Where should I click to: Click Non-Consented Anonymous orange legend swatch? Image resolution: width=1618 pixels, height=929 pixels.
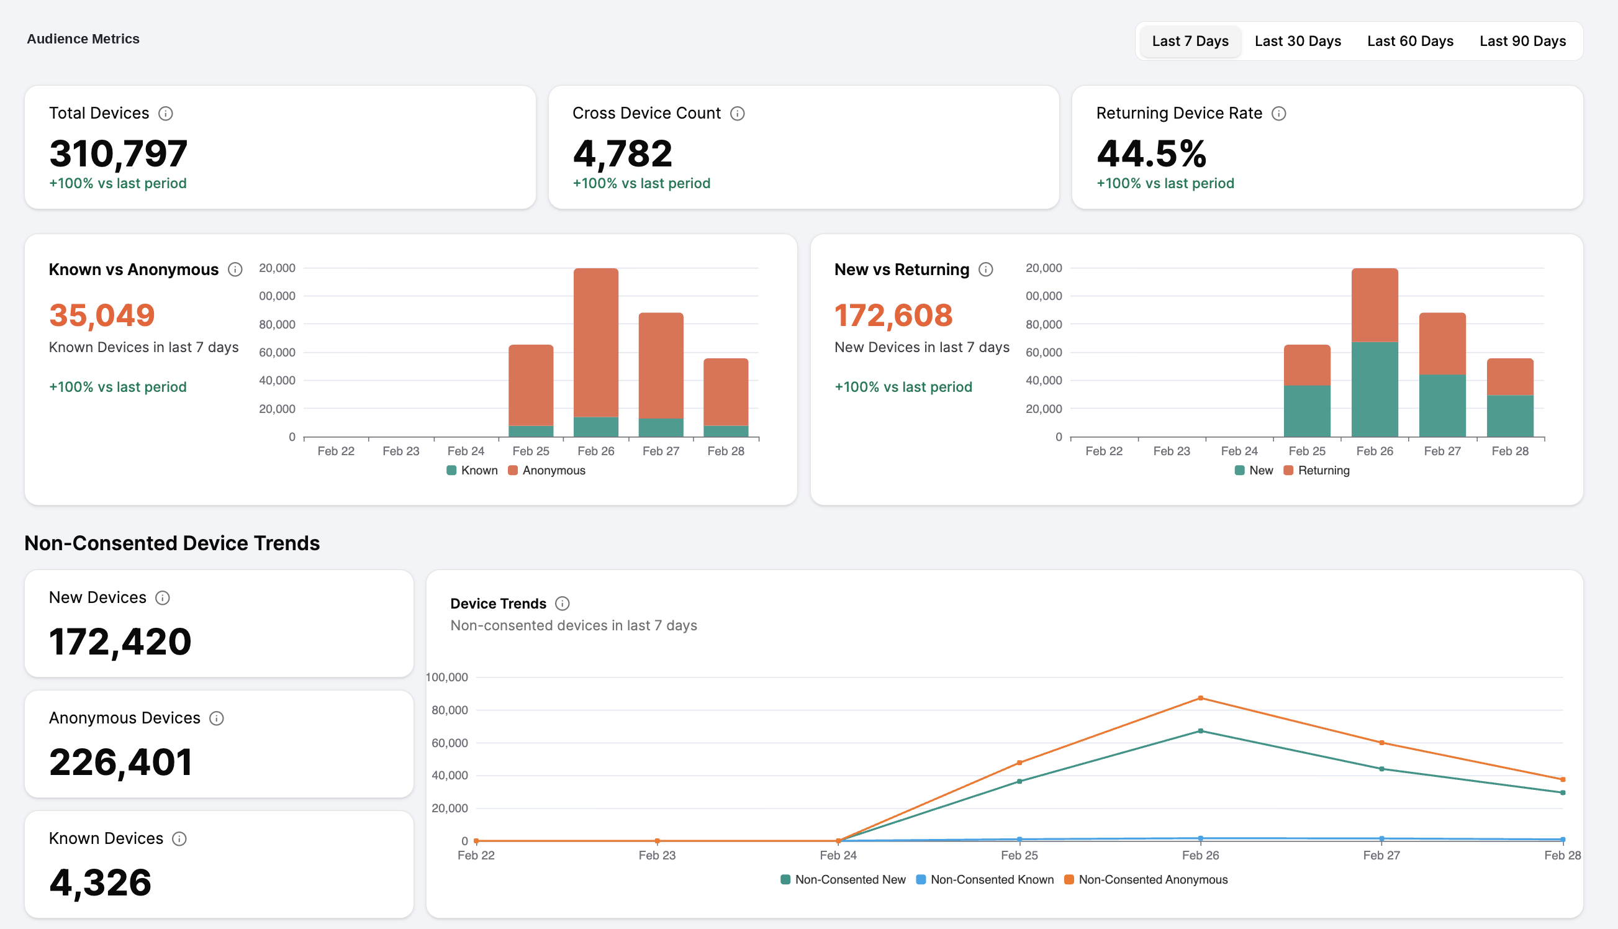click(1070, 880)
